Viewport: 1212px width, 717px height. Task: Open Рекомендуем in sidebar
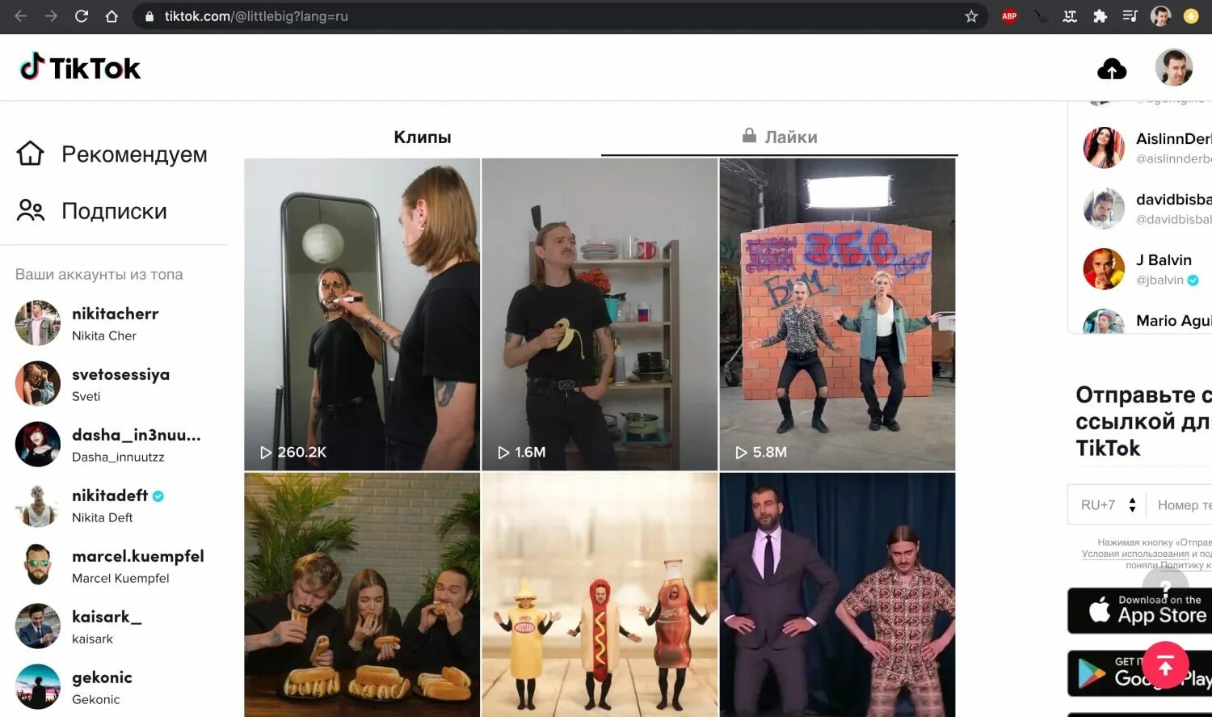click(112, 154)
